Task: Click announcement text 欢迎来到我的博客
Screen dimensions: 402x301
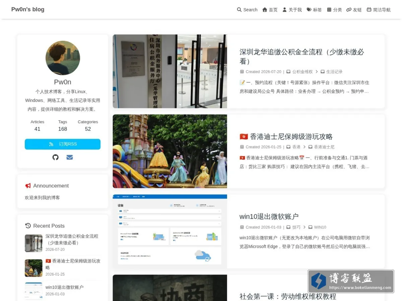Action: 42,198
